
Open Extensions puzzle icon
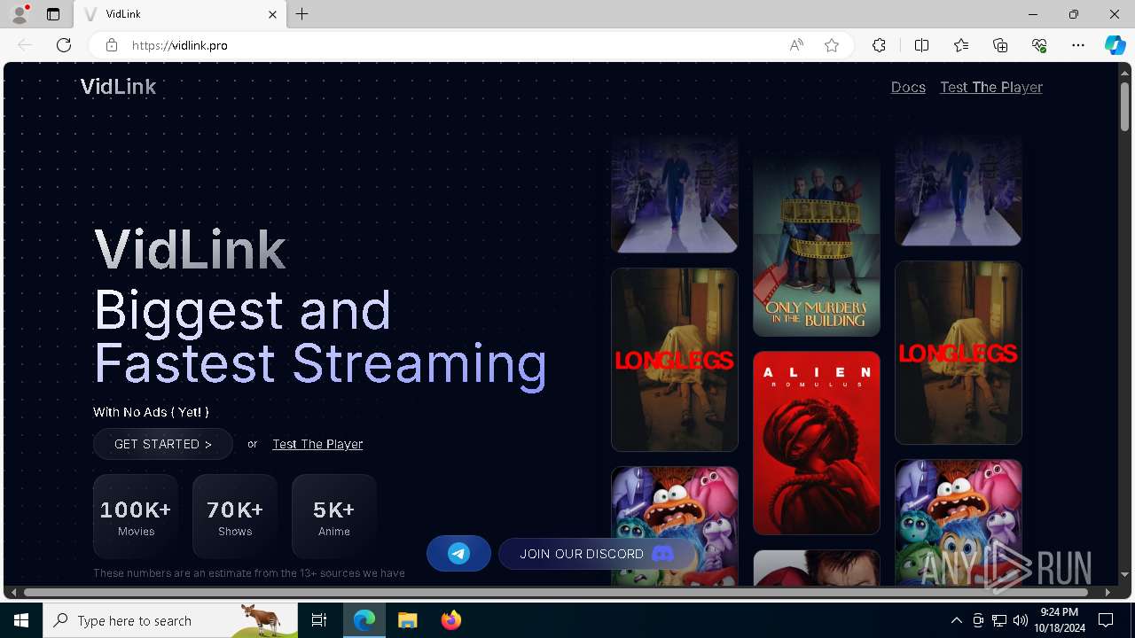click(879, 45)
